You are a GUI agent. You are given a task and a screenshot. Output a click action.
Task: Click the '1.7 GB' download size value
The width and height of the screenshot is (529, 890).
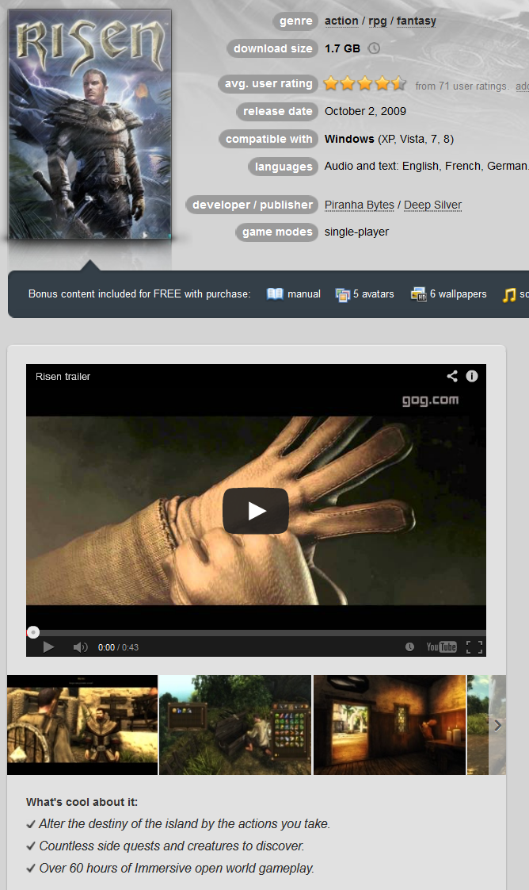click(342, 48)
